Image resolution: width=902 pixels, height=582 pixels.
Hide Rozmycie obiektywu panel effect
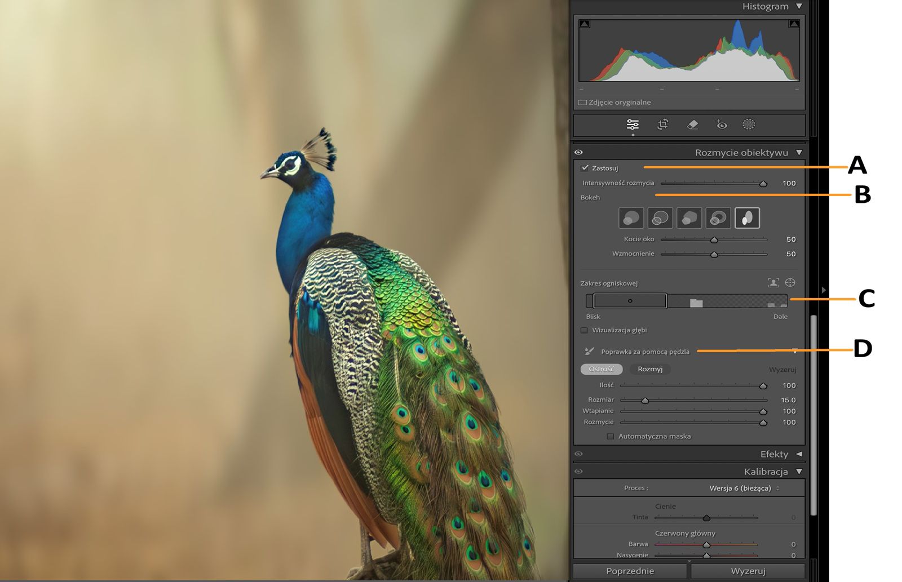[x=578, y=152]
